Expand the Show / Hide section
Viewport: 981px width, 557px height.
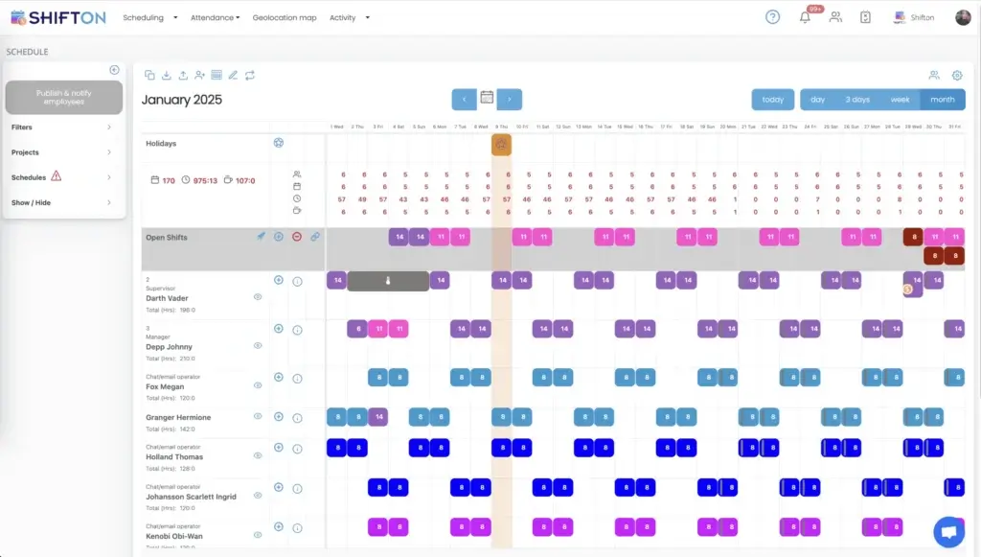62,202
